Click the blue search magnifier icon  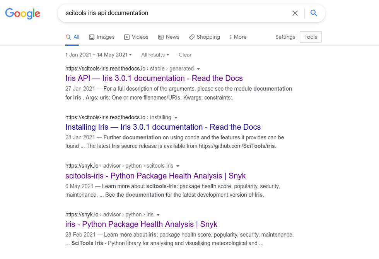tap(314, 13)
